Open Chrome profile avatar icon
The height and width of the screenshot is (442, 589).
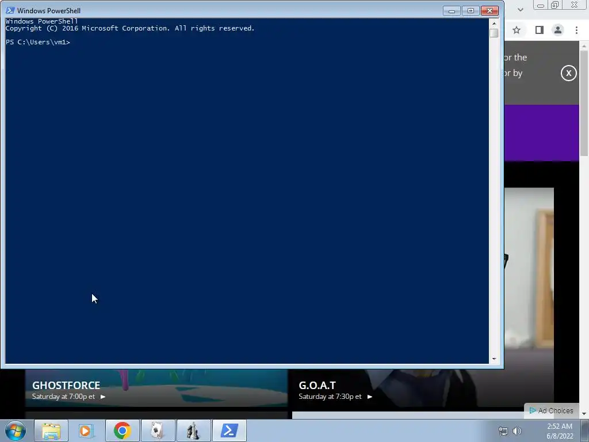pyautogui.click(x=558, y=30)
